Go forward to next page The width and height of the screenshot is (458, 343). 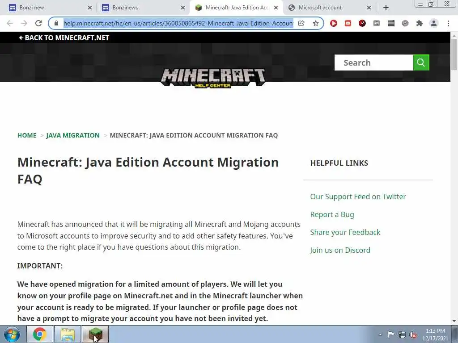pyautogui.click(x=24, y=23)
